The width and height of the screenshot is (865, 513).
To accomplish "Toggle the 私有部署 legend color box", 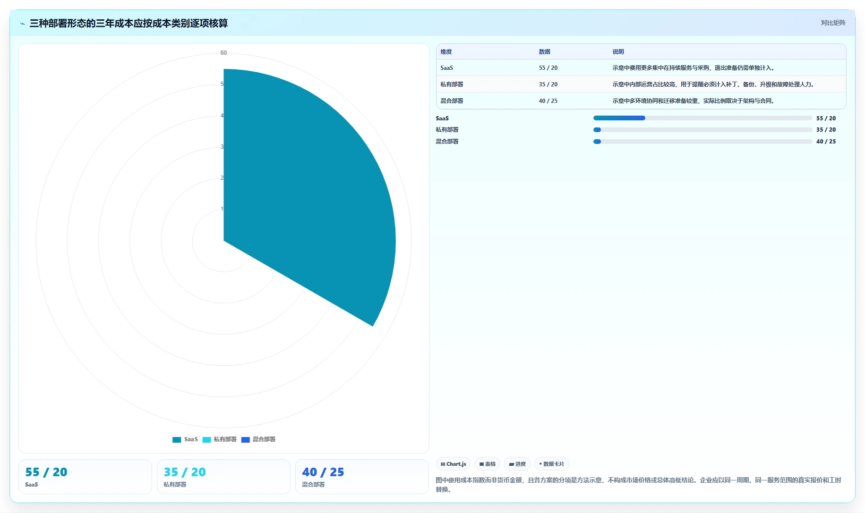I will coord(206,439).
